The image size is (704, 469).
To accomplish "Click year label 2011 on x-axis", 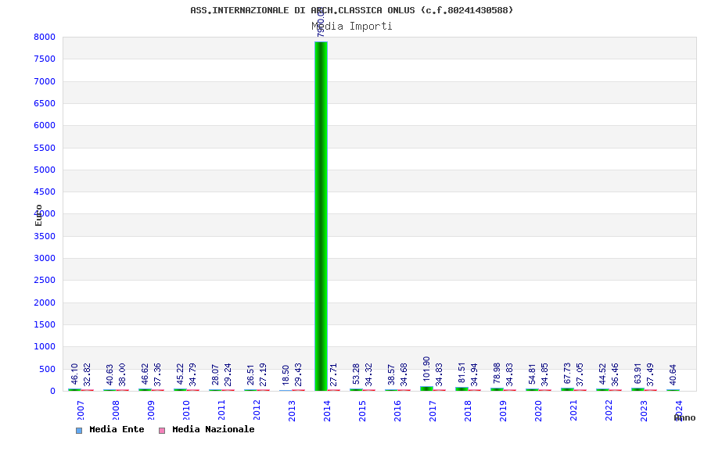I will (221, 410).
